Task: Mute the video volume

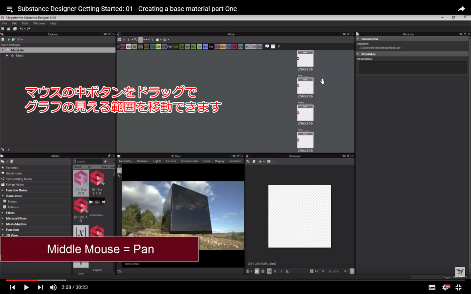Action: [53, 288]
